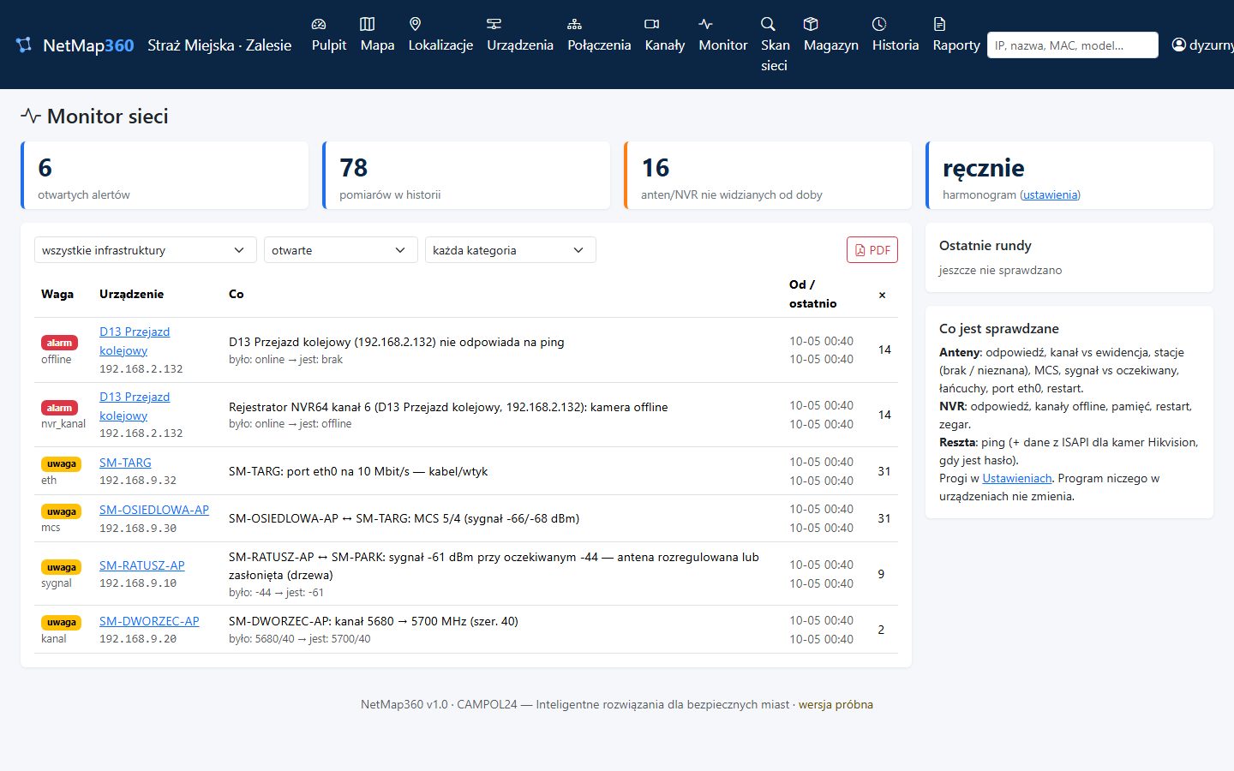Click the '6 otwartych alertów' card
The image size is (1234, 771).
[165, 176]
